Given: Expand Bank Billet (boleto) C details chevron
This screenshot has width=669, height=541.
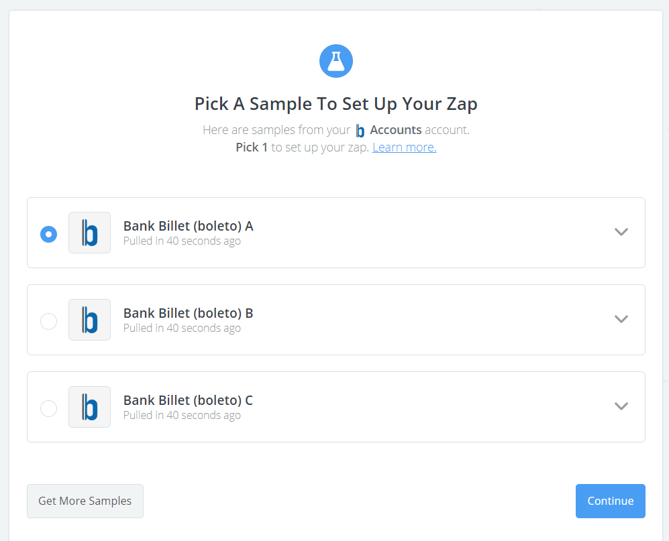Looking at the screenshot, I should 621,406.
